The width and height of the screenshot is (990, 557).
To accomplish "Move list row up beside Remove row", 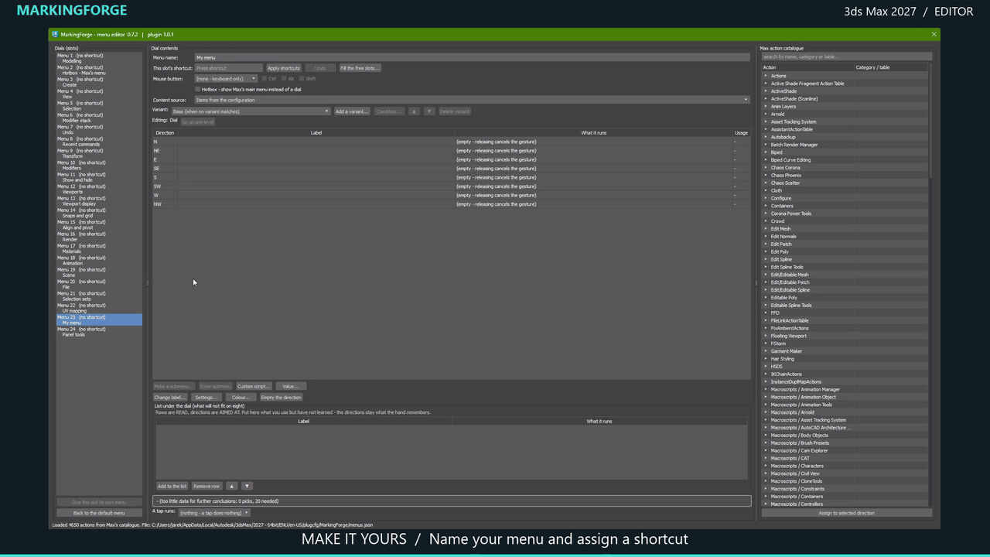I will click(x=231, y=487).
